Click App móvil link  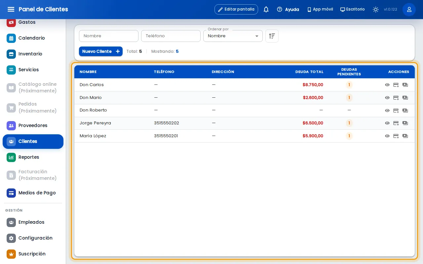[320, 9]
